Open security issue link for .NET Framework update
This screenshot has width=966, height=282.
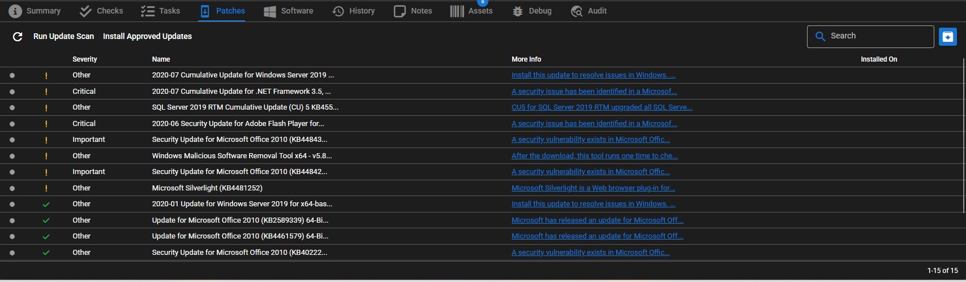[594, 92]
